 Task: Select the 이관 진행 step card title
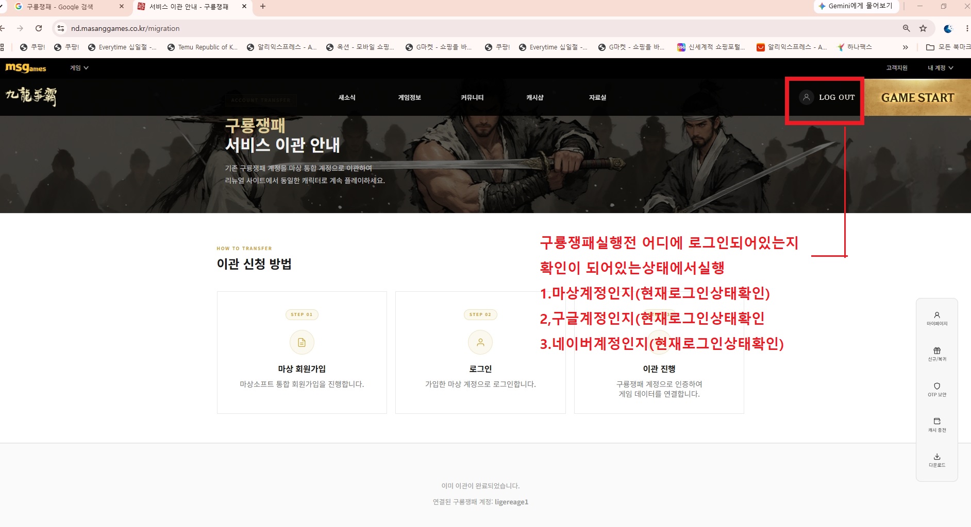click(x=659, y=369)
